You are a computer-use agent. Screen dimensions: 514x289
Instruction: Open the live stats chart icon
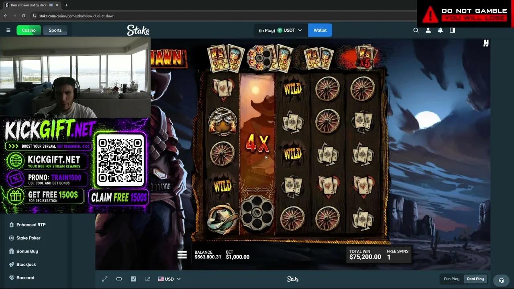[x=133, y=279]
